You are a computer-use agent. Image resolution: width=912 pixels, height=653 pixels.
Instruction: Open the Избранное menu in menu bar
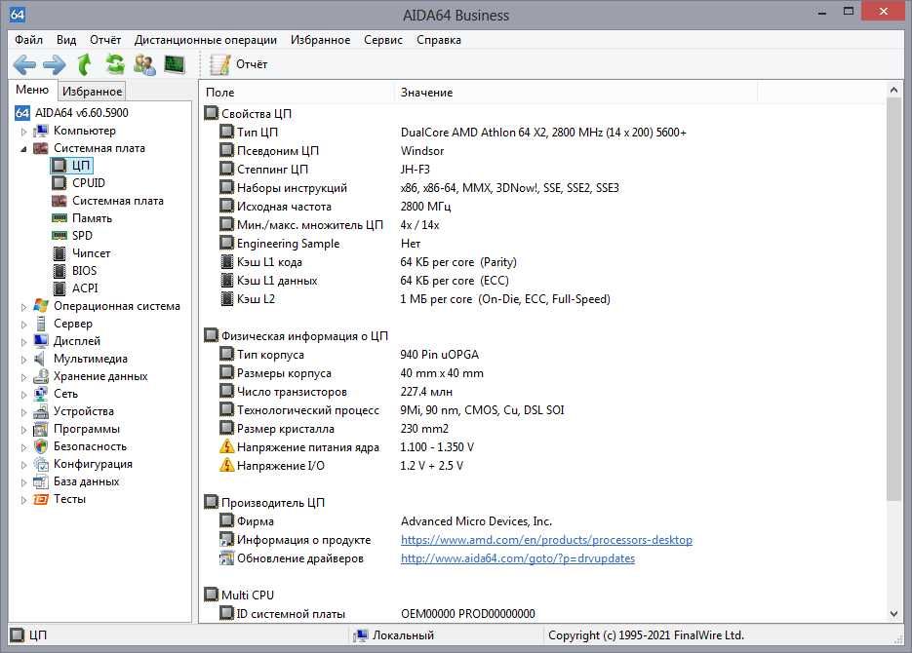(x=321, y=40)
